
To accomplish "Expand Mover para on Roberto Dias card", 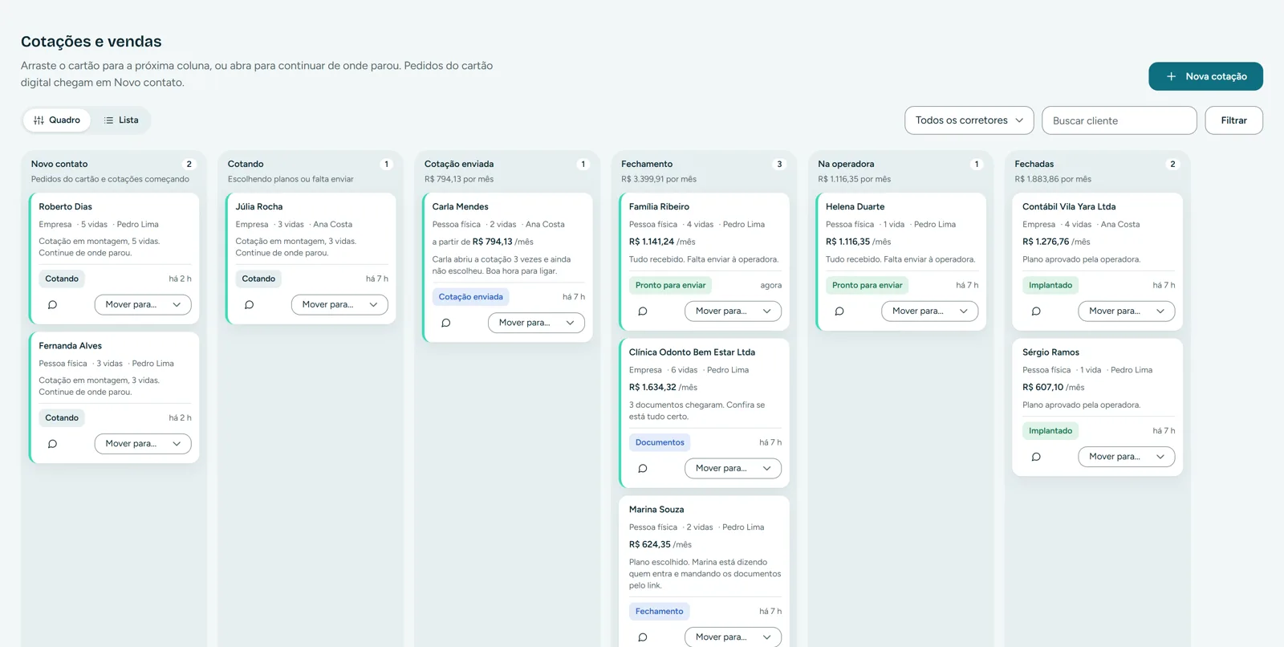I will point(143,305).
